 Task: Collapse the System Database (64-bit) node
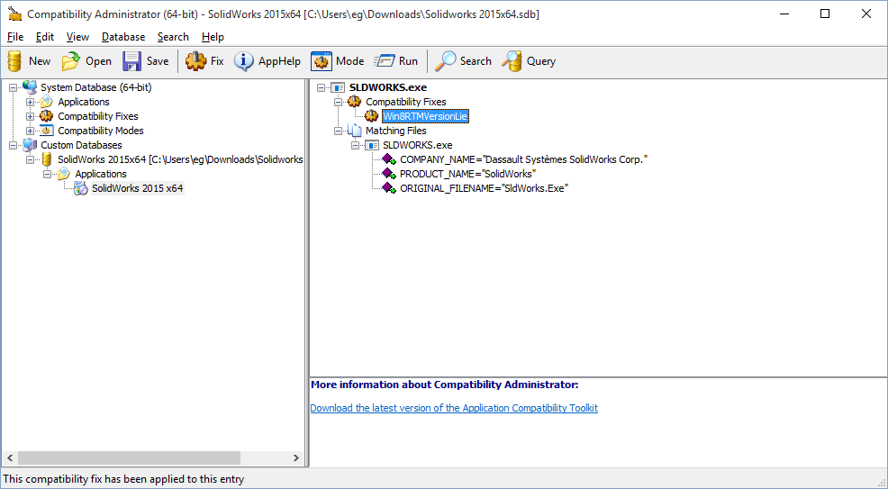pyautogui.click(x=13, y=87)
